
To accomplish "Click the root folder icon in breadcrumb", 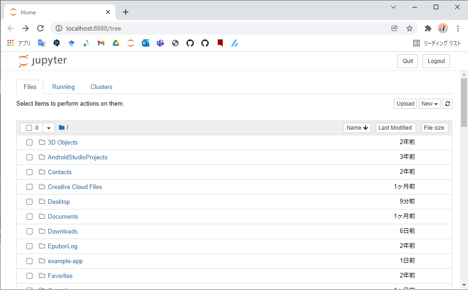I will click(x=62, y=127).
